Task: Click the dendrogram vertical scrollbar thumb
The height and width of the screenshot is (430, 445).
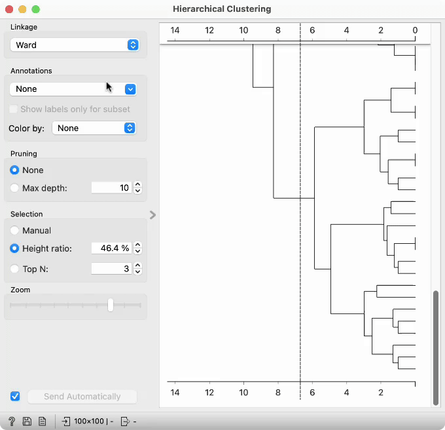Action: point(436,347)
